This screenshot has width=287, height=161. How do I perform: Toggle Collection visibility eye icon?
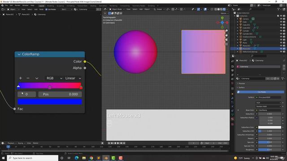281,16
